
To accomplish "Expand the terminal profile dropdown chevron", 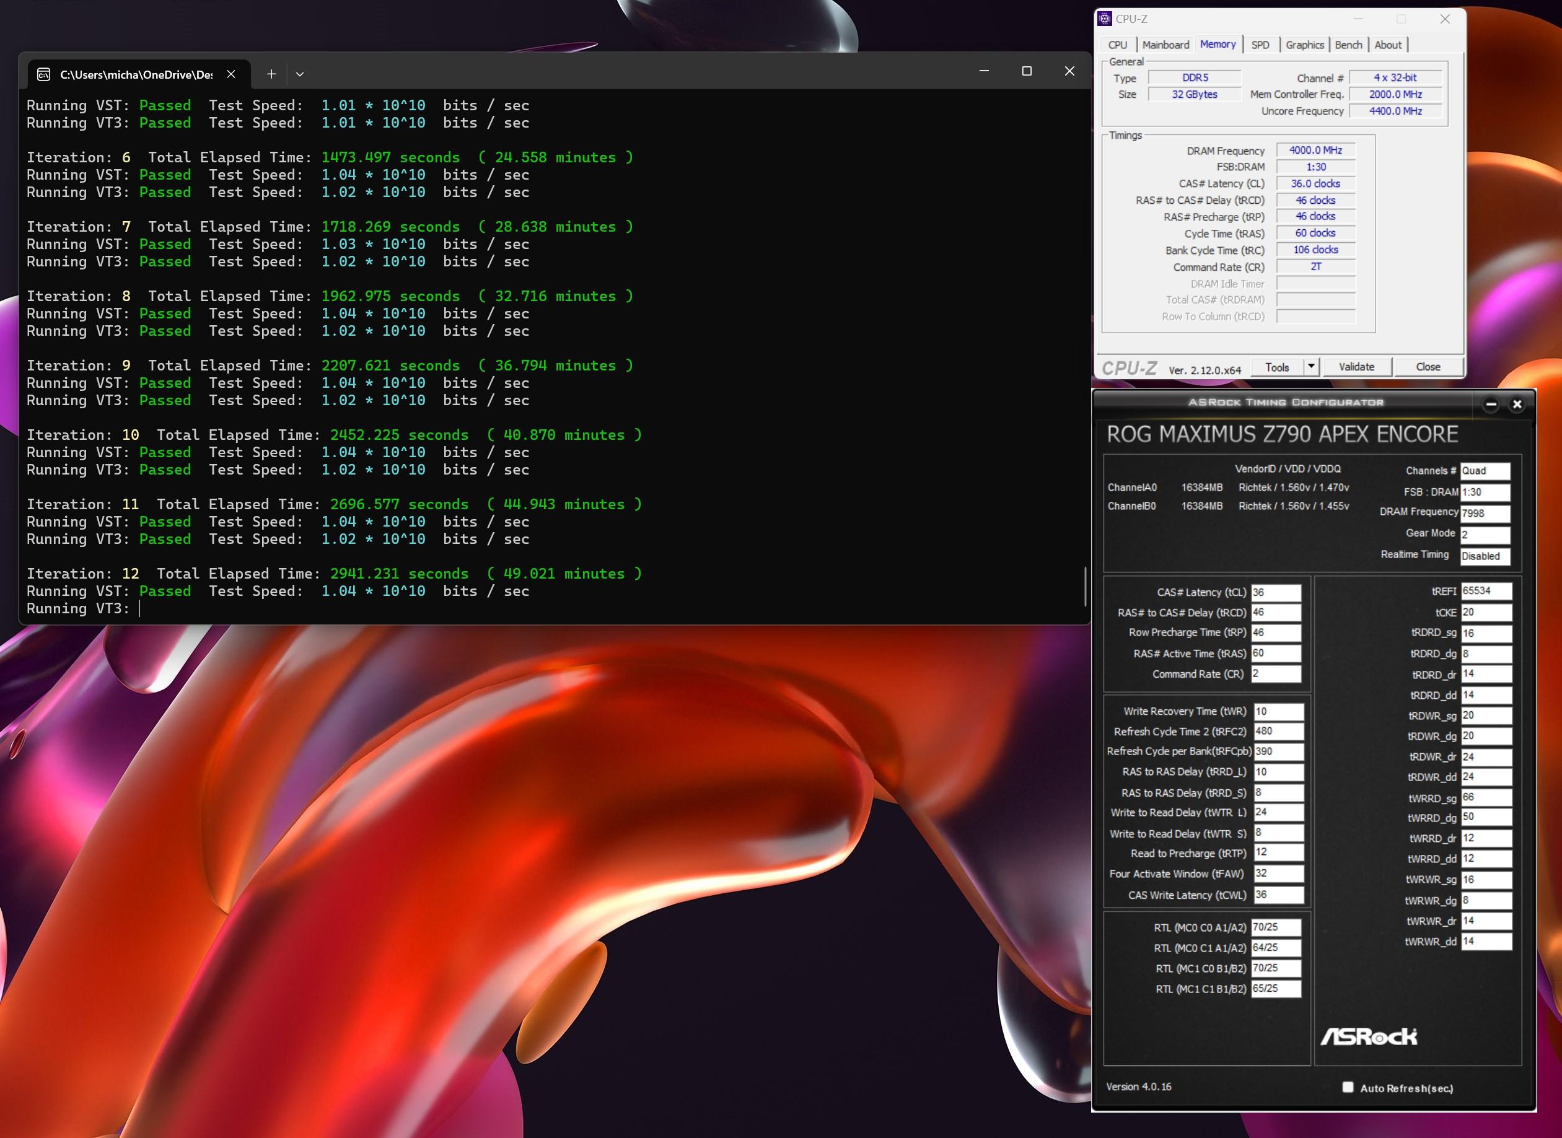I will point(300,74).
